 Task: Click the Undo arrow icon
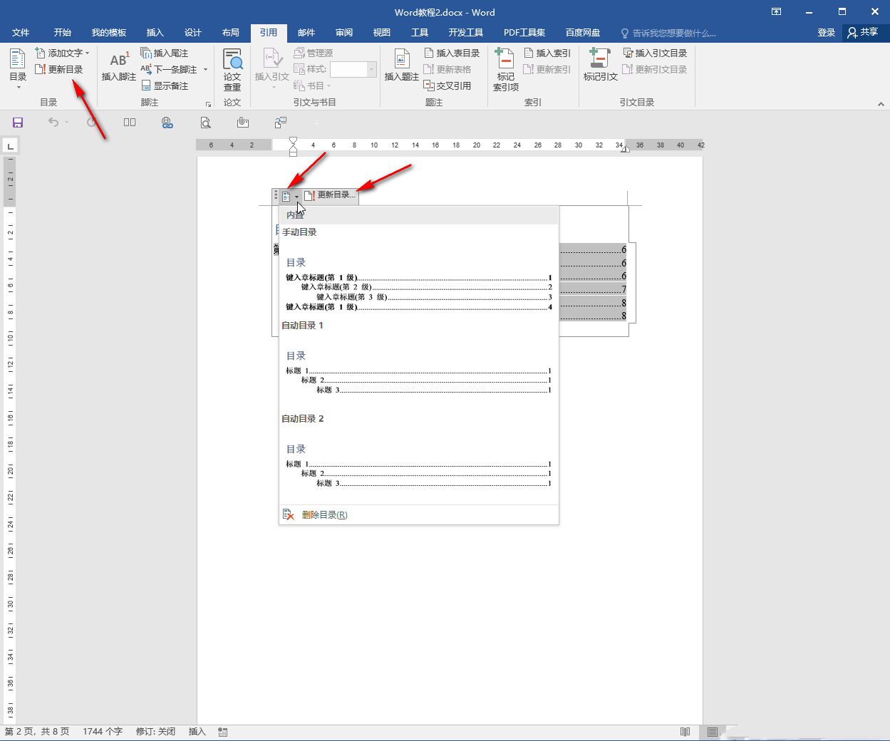(x=53, y=123)
